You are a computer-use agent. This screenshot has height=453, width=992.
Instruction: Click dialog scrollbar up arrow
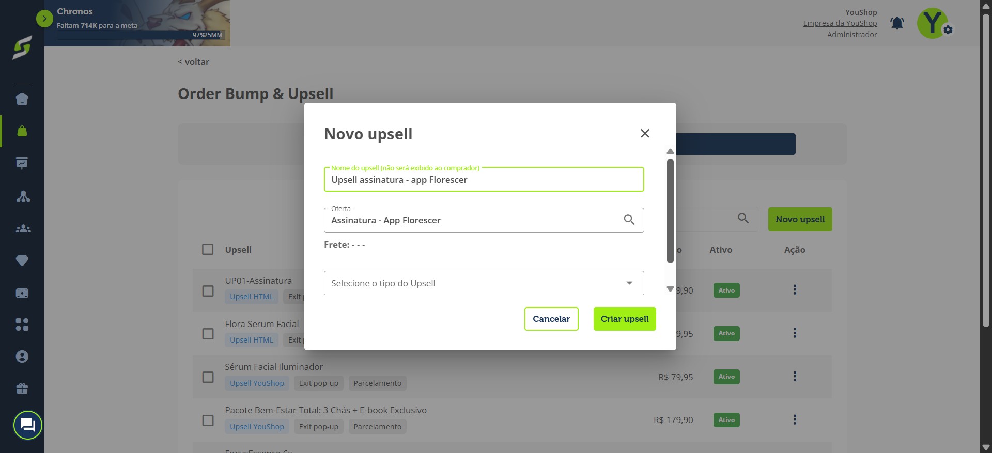tap(670, 151)
